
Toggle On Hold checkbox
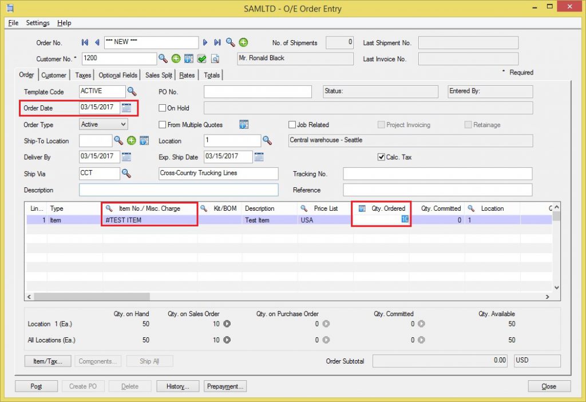point(162,108)
